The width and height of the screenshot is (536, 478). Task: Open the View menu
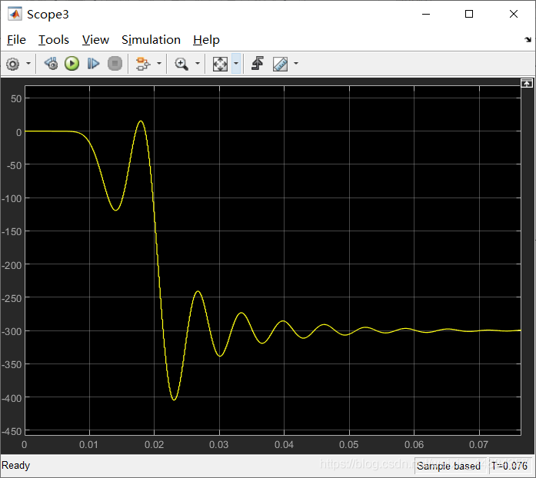pos(95,40)
